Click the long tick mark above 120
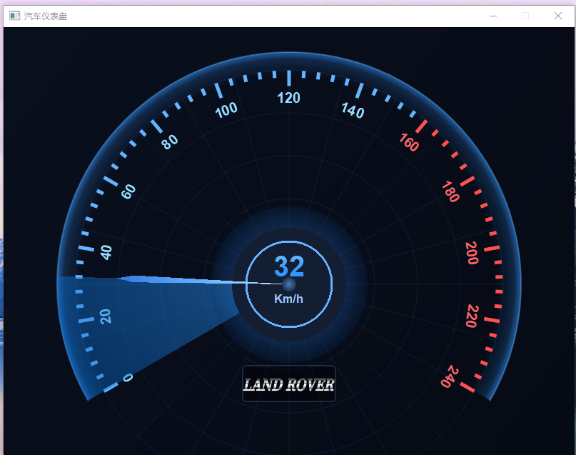The height and width of the screenshot is (455, 576). tap(289, 78)
